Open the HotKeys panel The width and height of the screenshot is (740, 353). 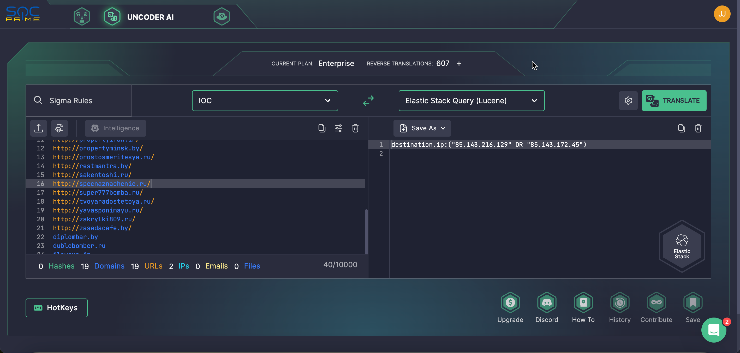click(57, 308)
